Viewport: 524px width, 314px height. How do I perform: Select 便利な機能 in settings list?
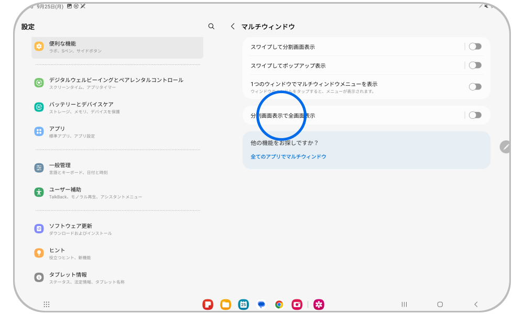click(117, 48)
